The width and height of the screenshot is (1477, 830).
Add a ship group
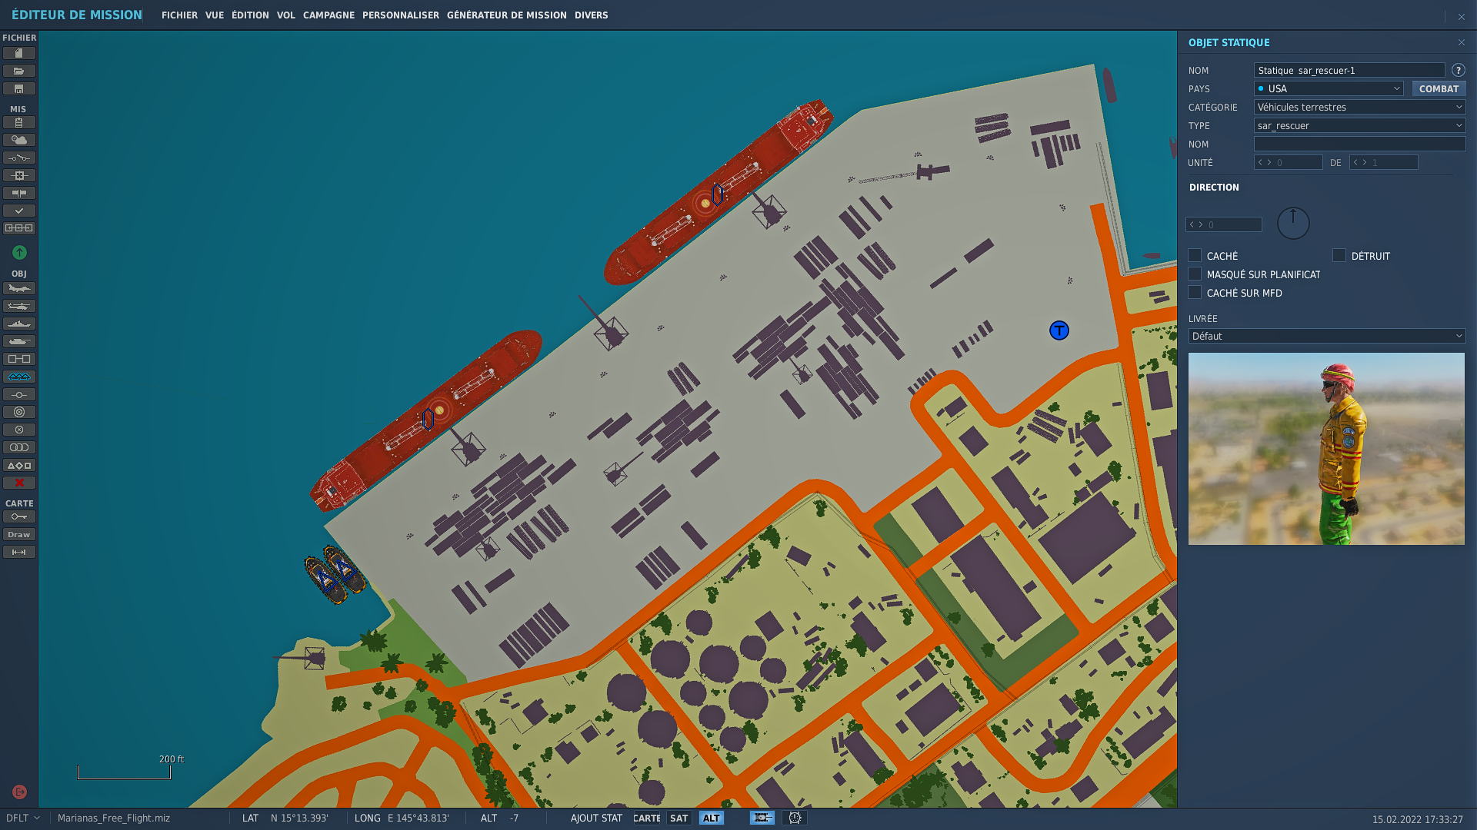click(19, 324)
